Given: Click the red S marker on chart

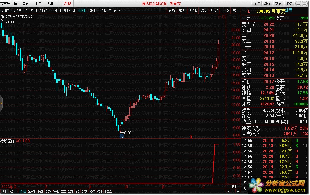Looking at the screenshot, I should point(191,136).
